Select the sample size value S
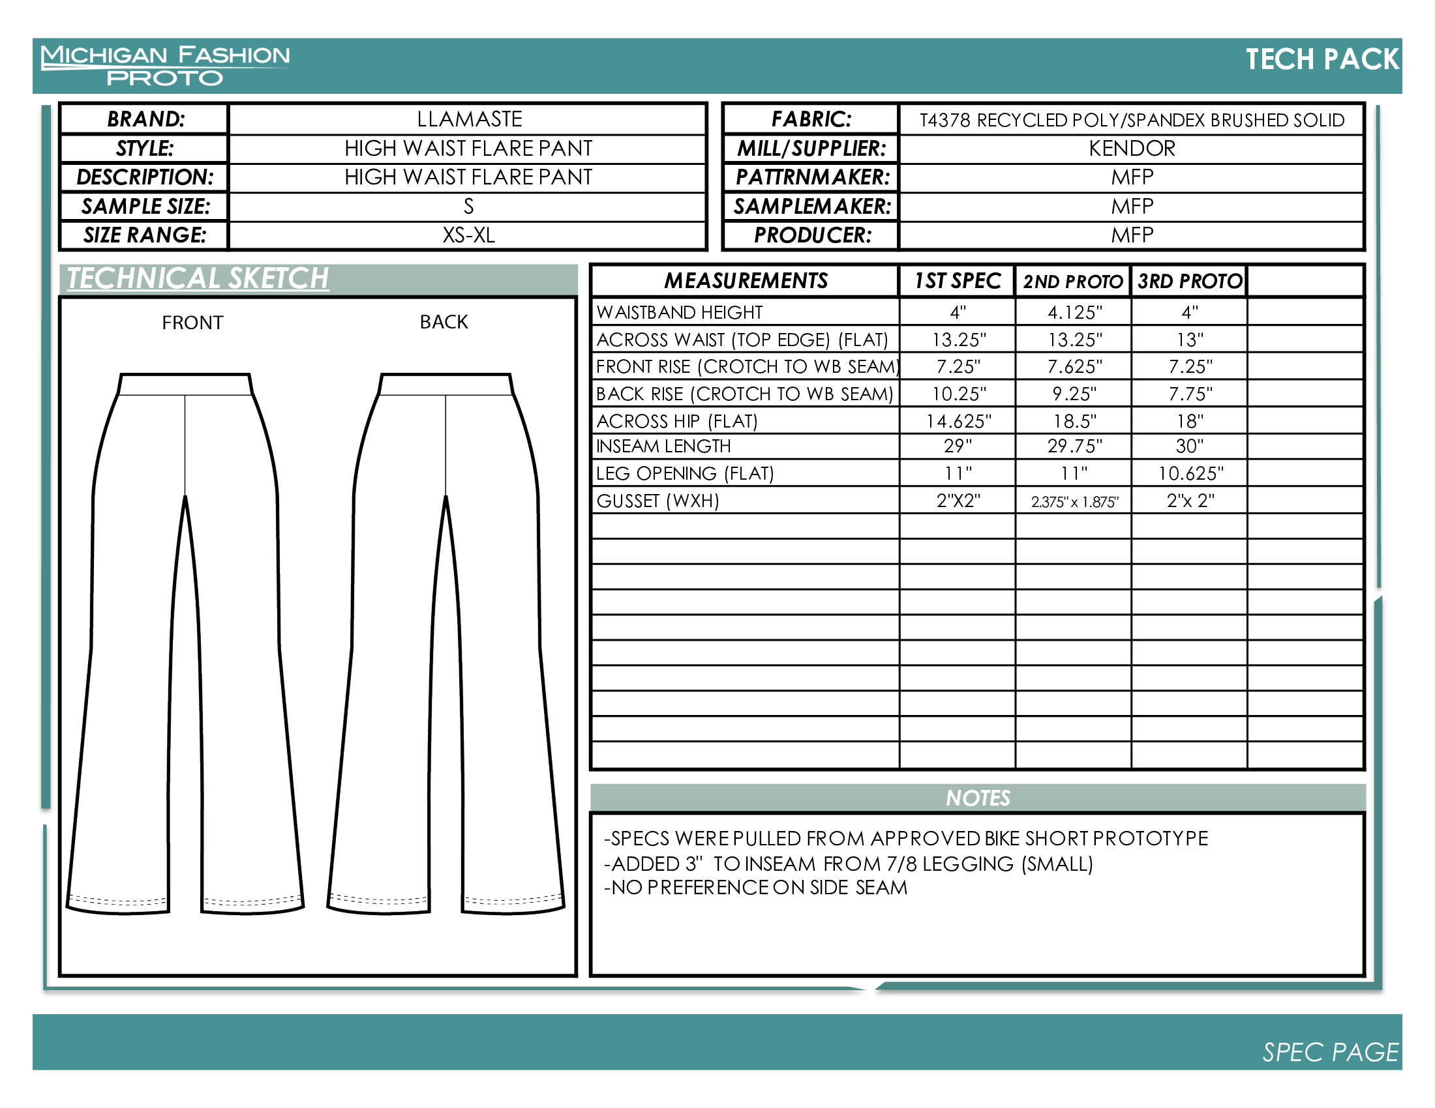Viewport: 1435px width, 1108px height. tap(468, 207)
